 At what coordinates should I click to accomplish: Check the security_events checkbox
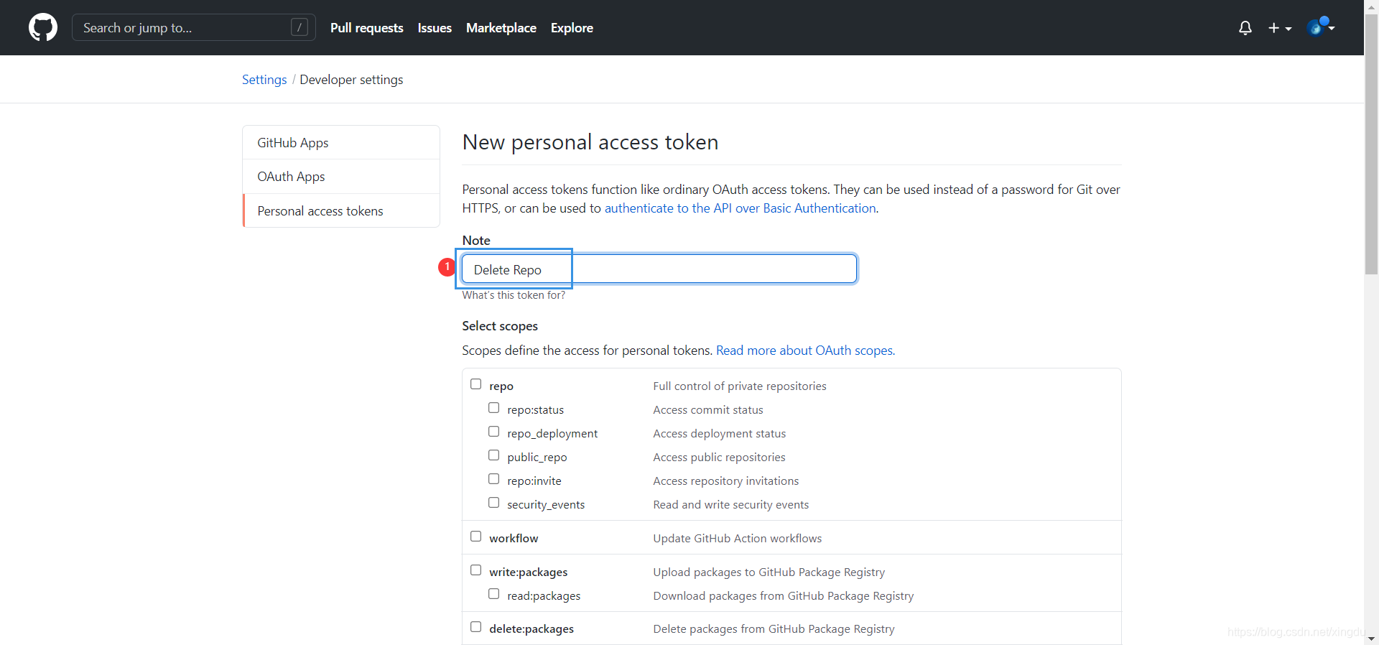point(493,503)
